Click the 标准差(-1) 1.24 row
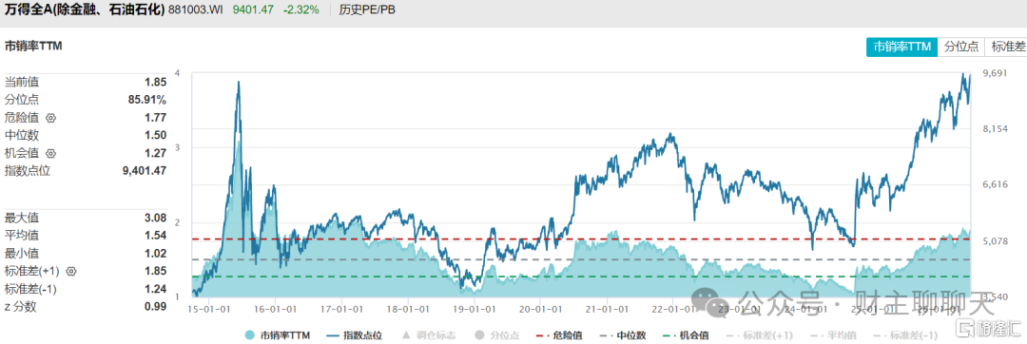 [86, 289]
